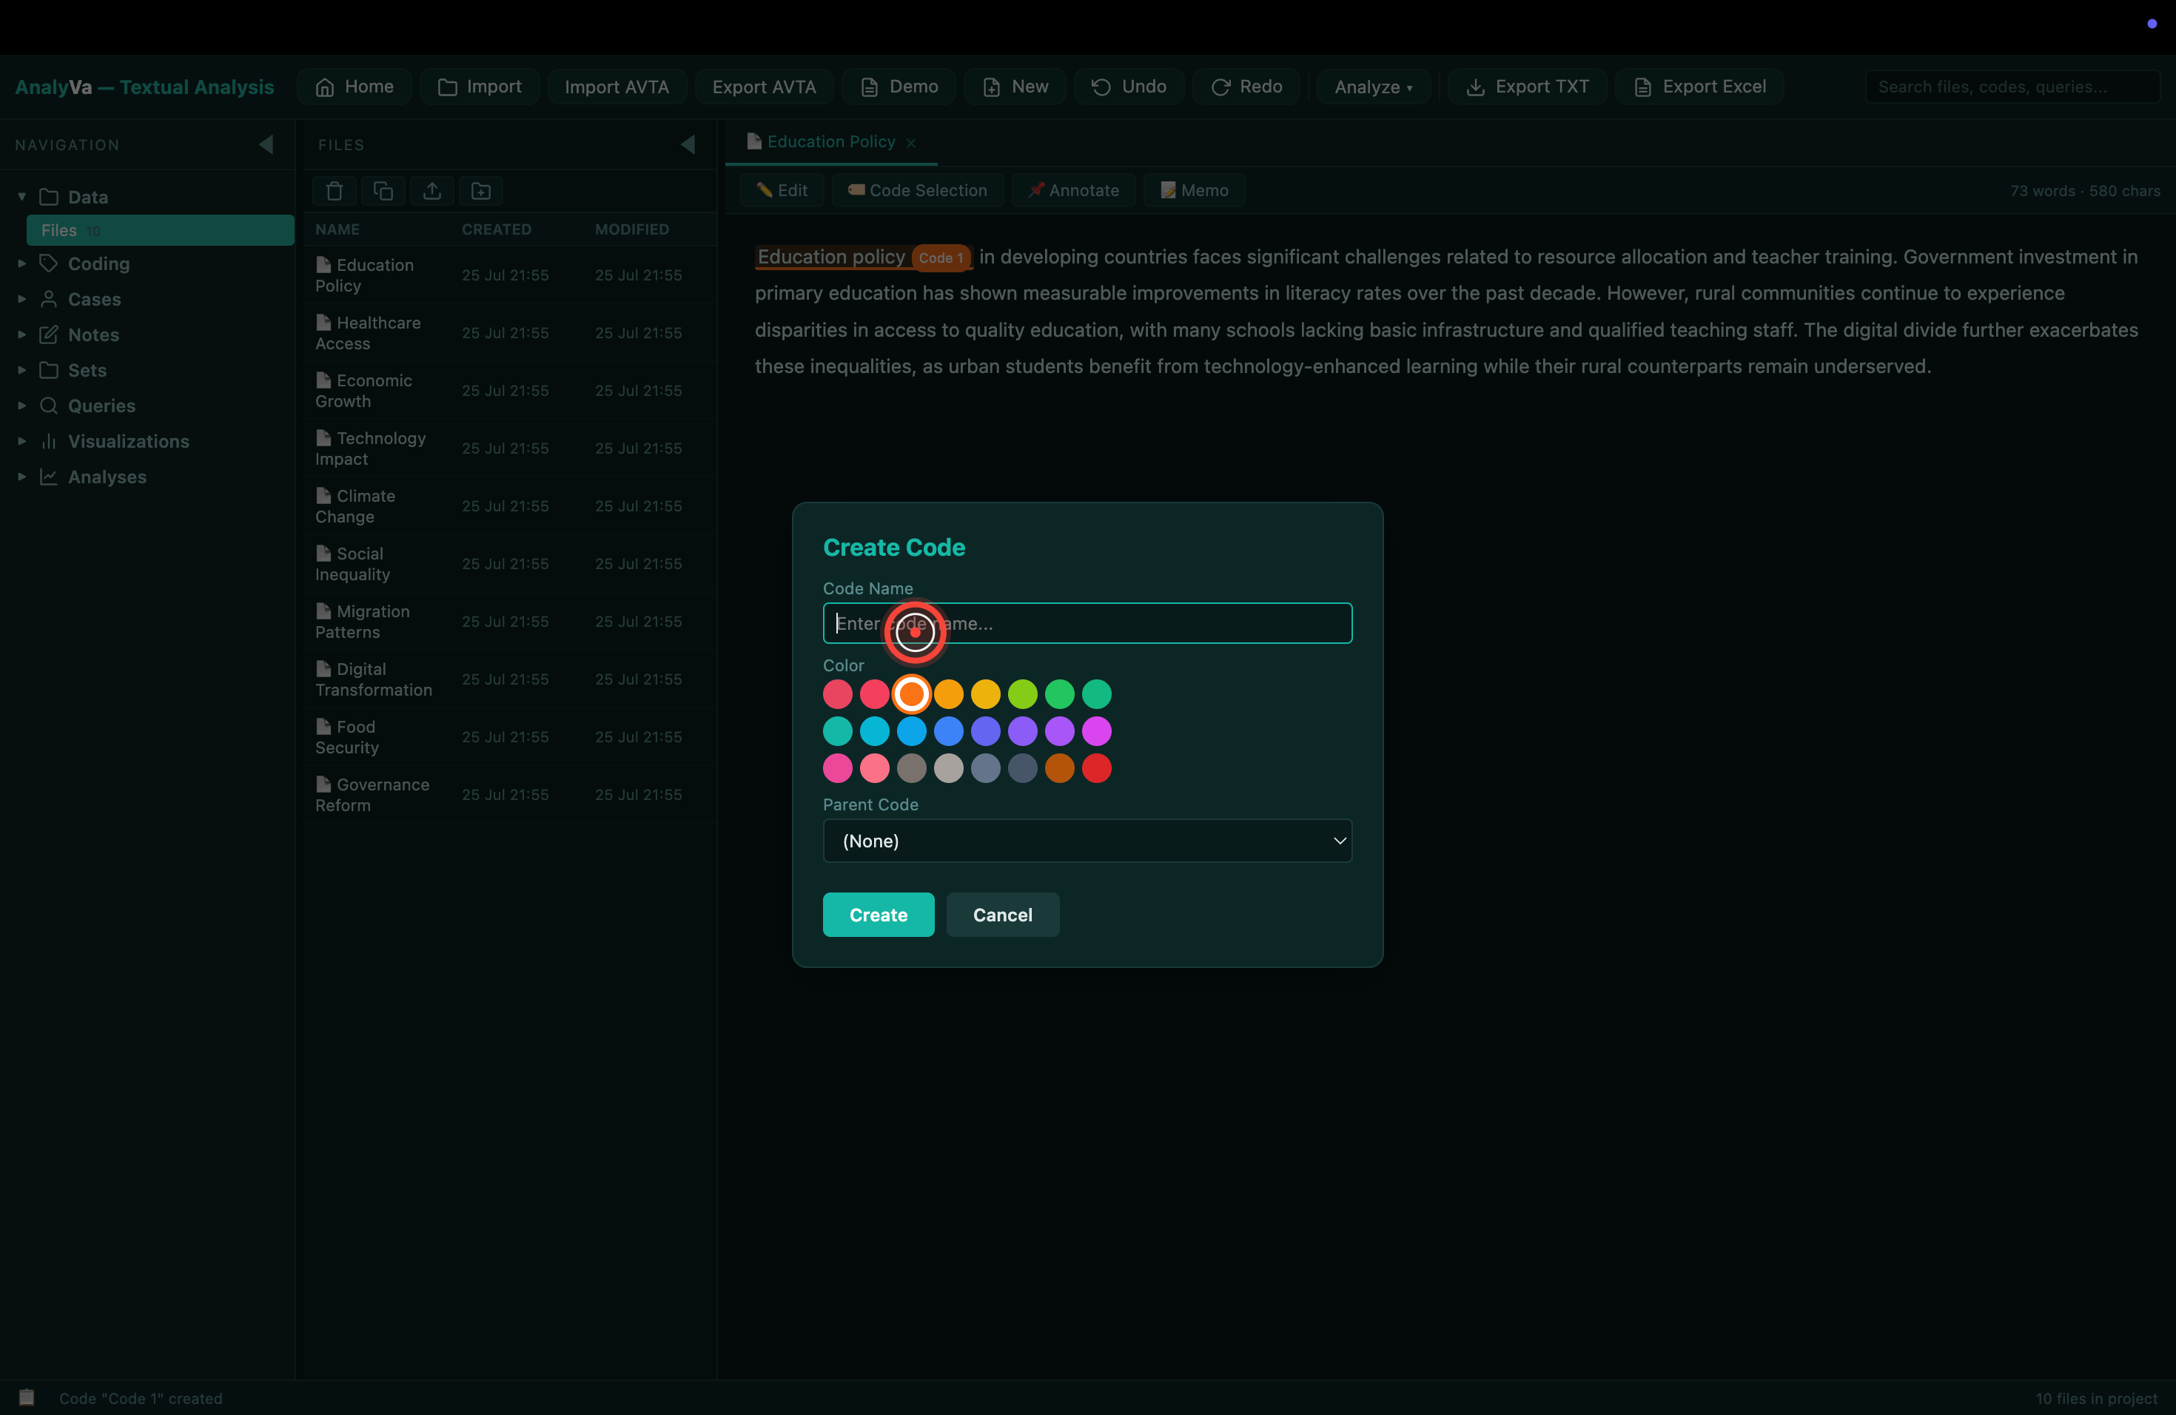Collapse the Navigation panel arrow
The width and height of the screenshot is (2176, 1415).
[x=266, y=144]
